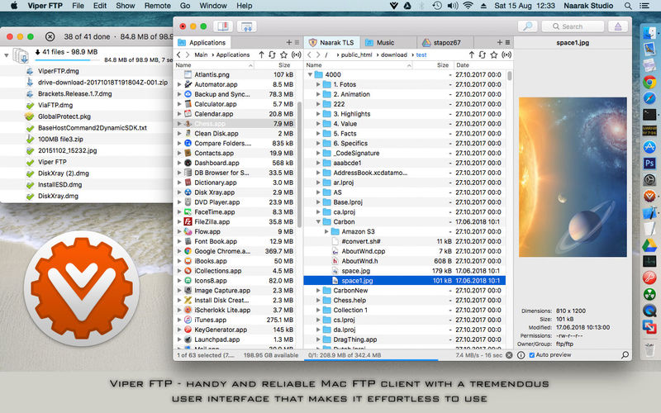Go up one folder in the remote pane

click(471, 55)
